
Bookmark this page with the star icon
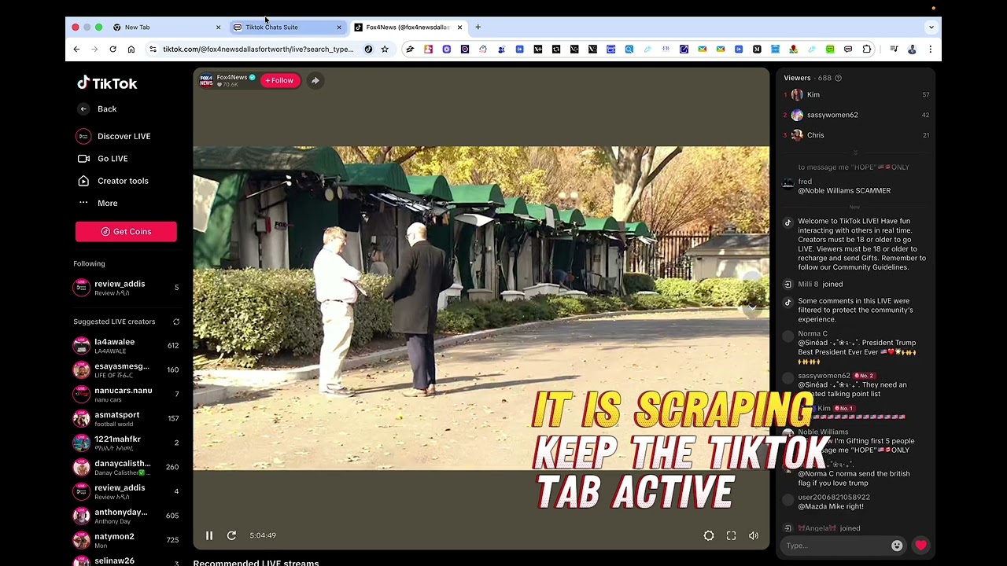[385, 50]
